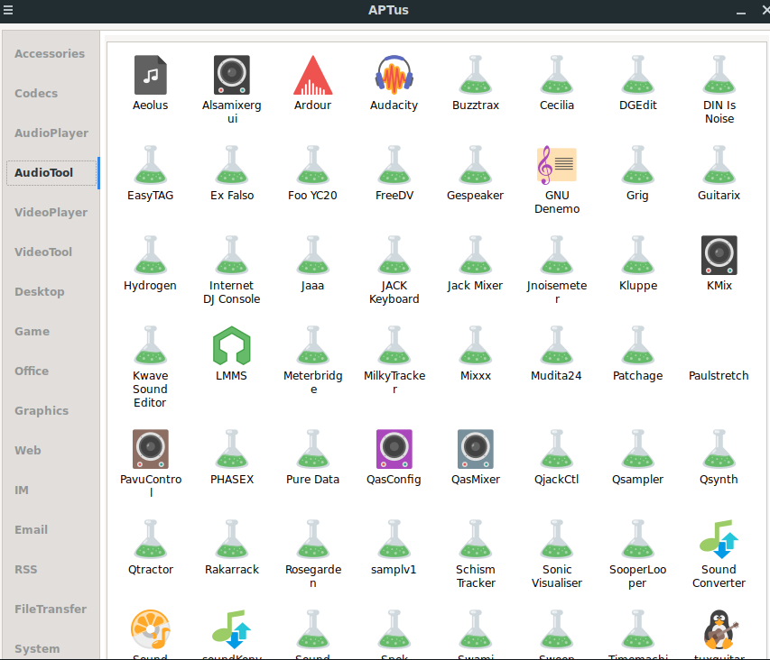
Task: Open the DIN Is Noise icon
Action: [719, 75]
